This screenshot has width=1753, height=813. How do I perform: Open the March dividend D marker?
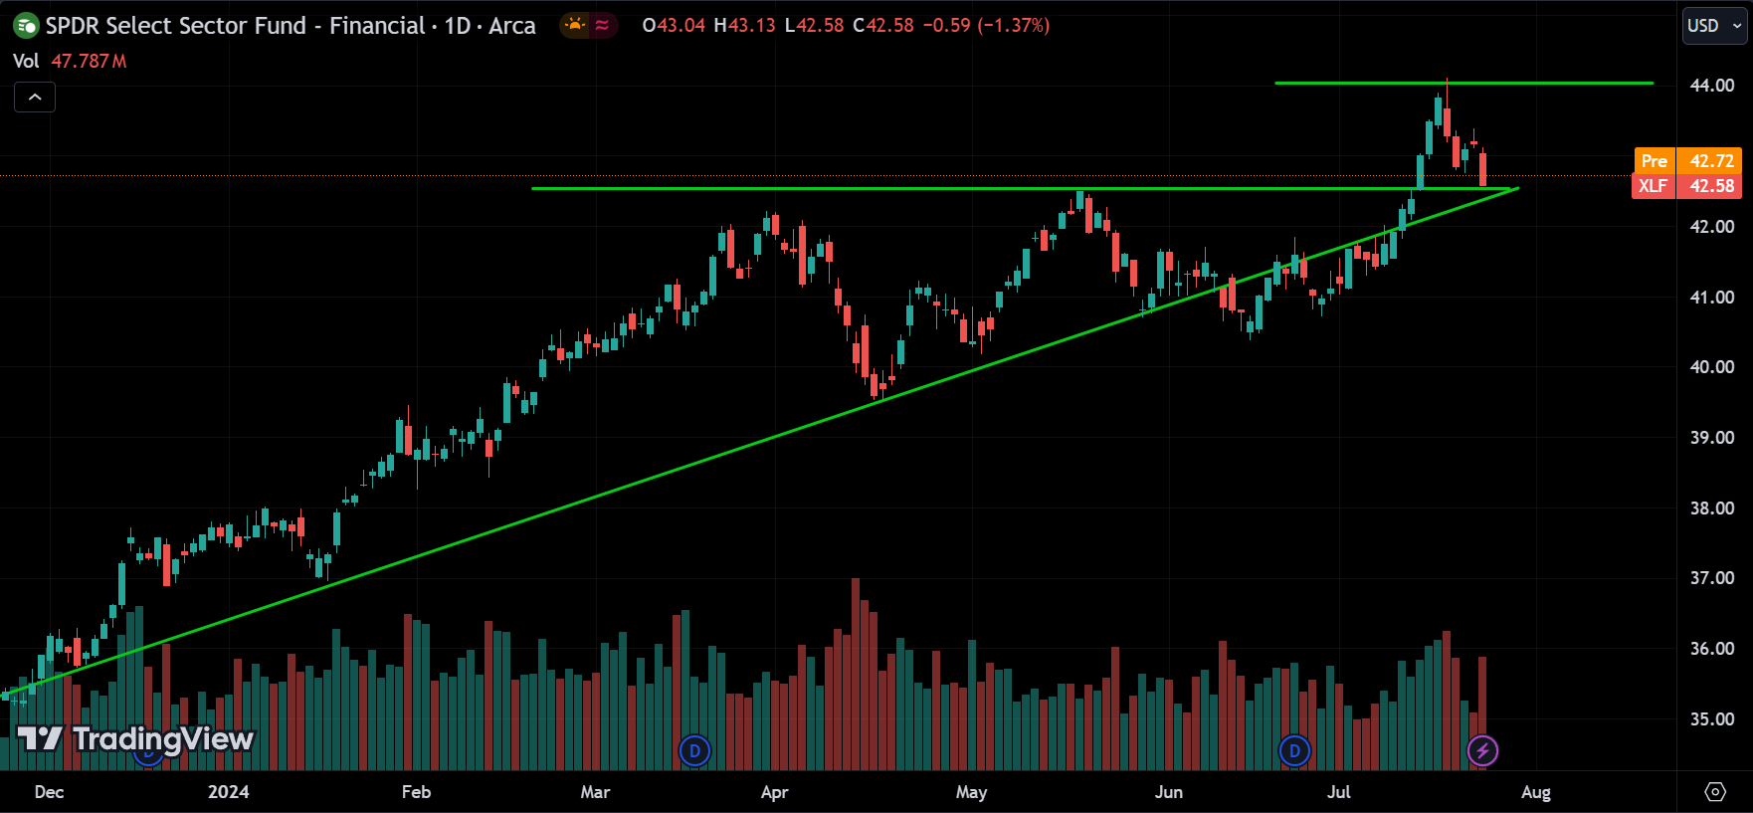click(694, 751)
